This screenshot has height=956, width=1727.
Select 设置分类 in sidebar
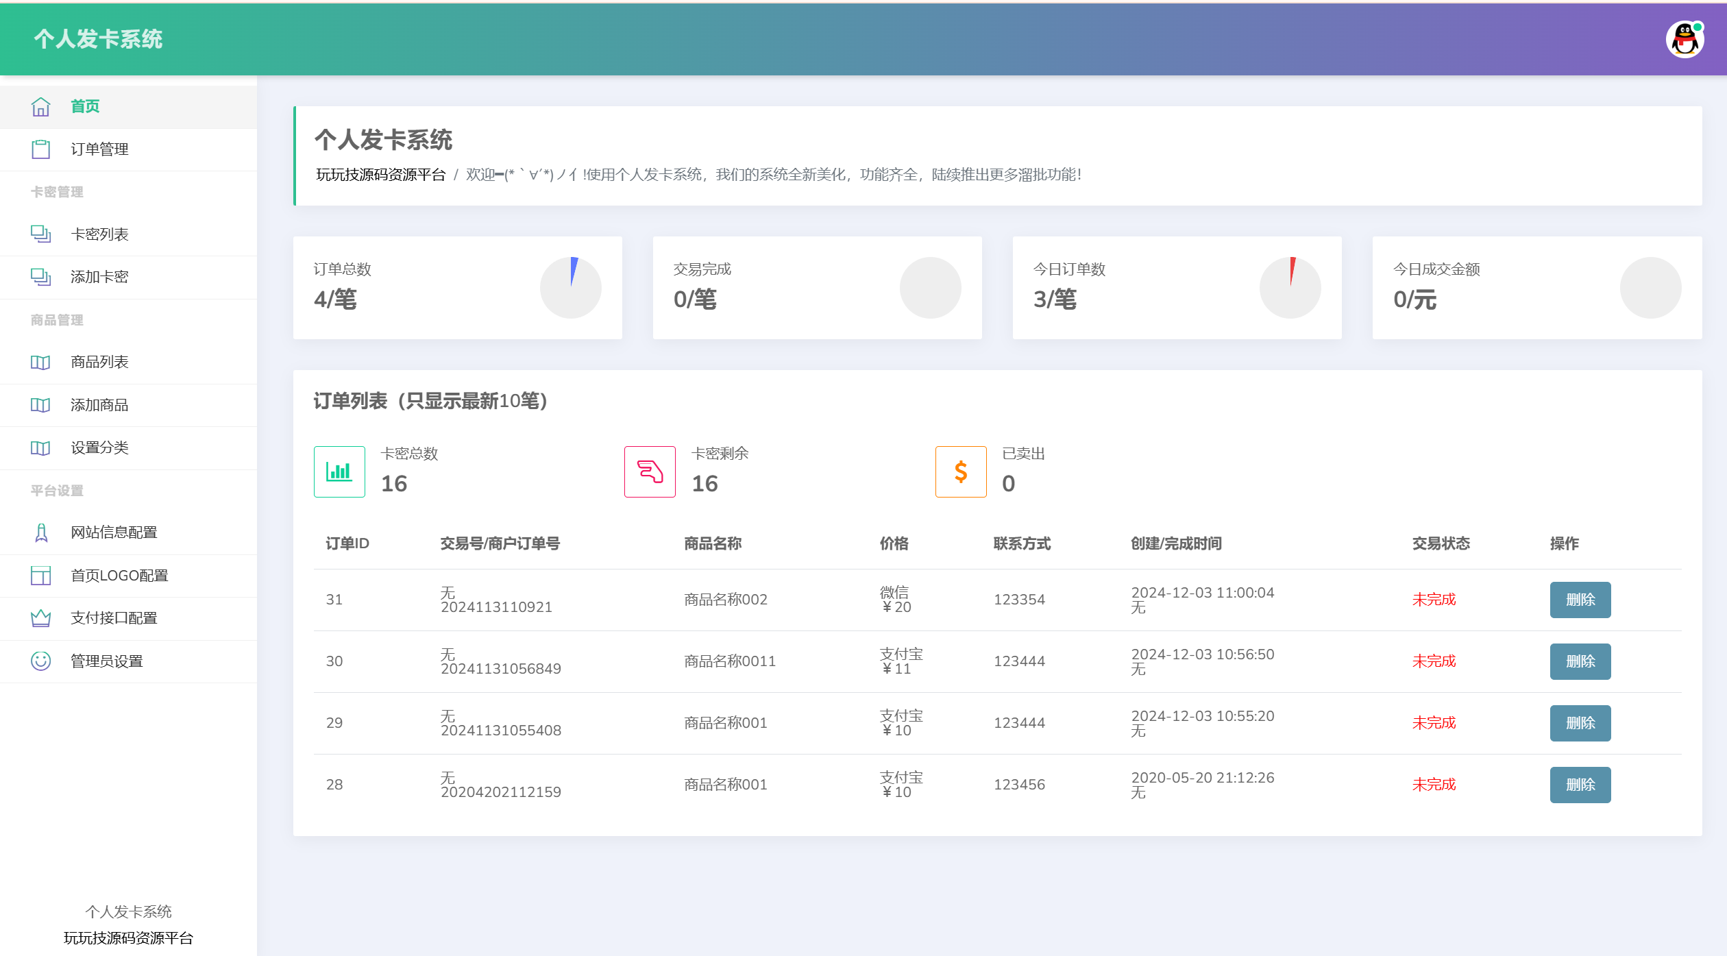coord(99,448)
